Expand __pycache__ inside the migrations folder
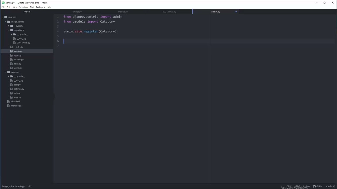 11,34
